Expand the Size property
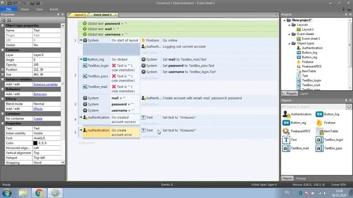The image size is (353, 198). (2, 75)
